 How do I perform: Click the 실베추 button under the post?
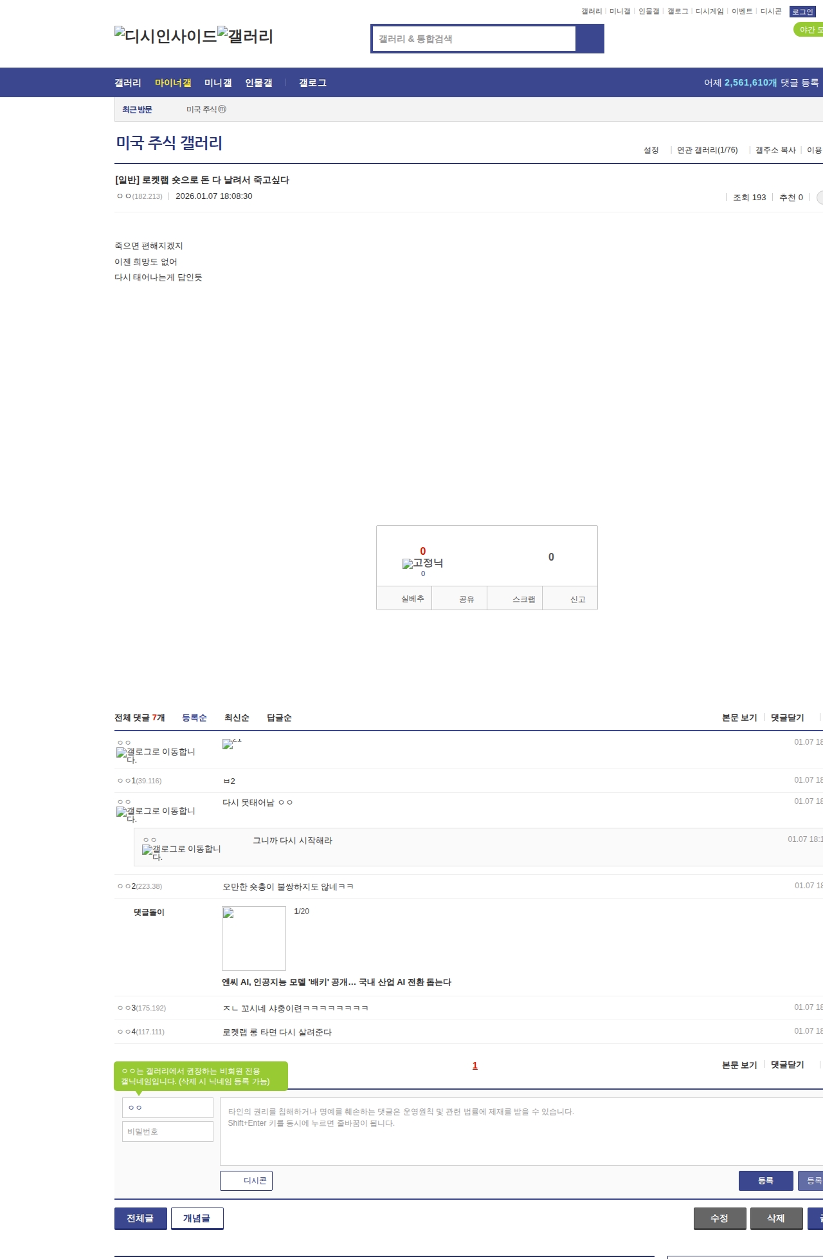tap(404, 599)
